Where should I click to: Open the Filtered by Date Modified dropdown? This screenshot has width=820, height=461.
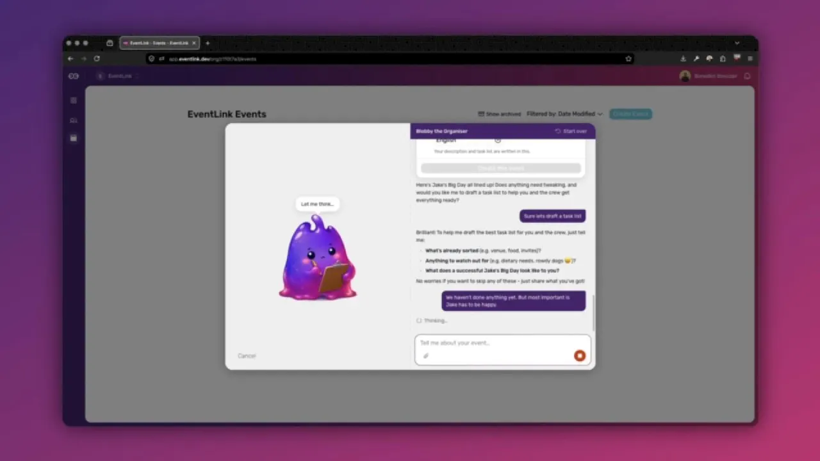564,114
